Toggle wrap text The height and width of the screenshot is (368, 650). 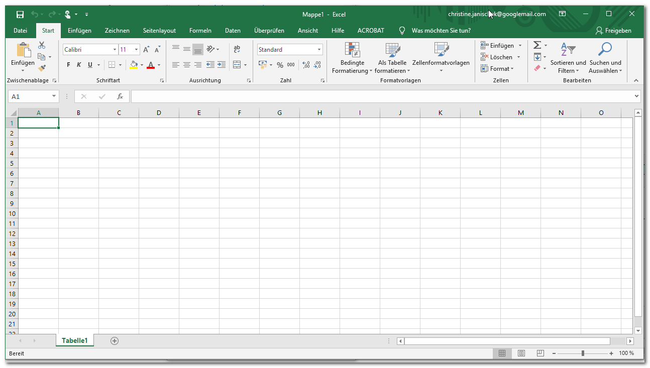237,49
